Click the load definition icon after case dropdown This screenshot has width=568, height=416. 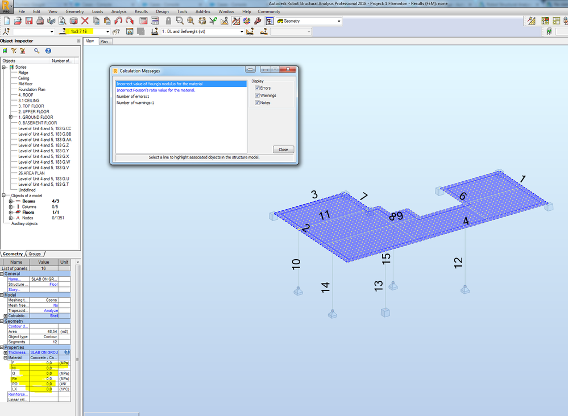(x=250, y=31)
